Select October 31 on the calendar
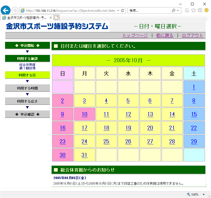Viewport: 211px width, 198px height. (x=84, y=155)
